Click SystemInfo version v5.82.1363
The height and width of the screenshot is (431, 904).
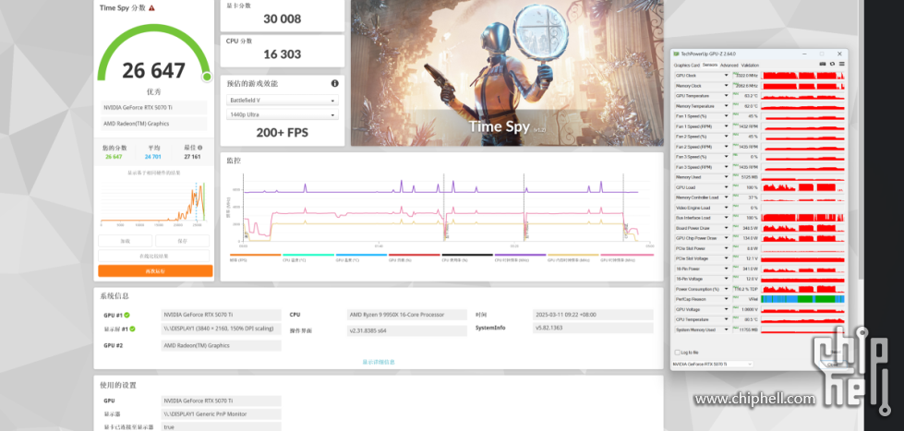(593, 328)
